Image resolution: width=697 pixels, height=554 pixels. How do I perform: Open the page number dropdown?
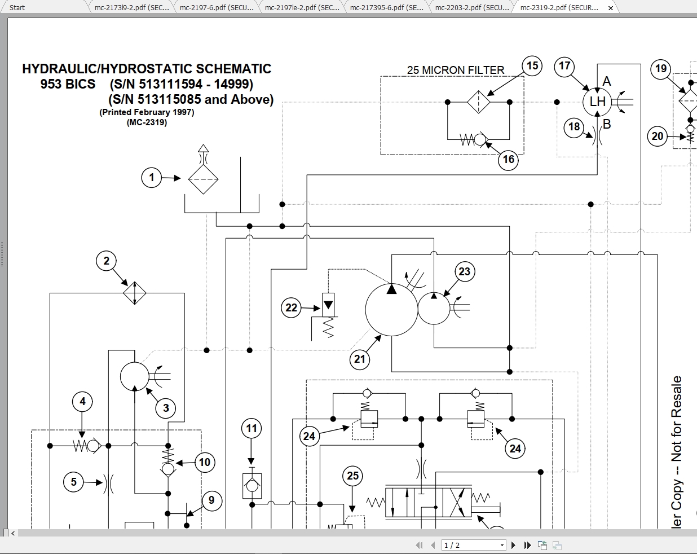pos(501,545)
